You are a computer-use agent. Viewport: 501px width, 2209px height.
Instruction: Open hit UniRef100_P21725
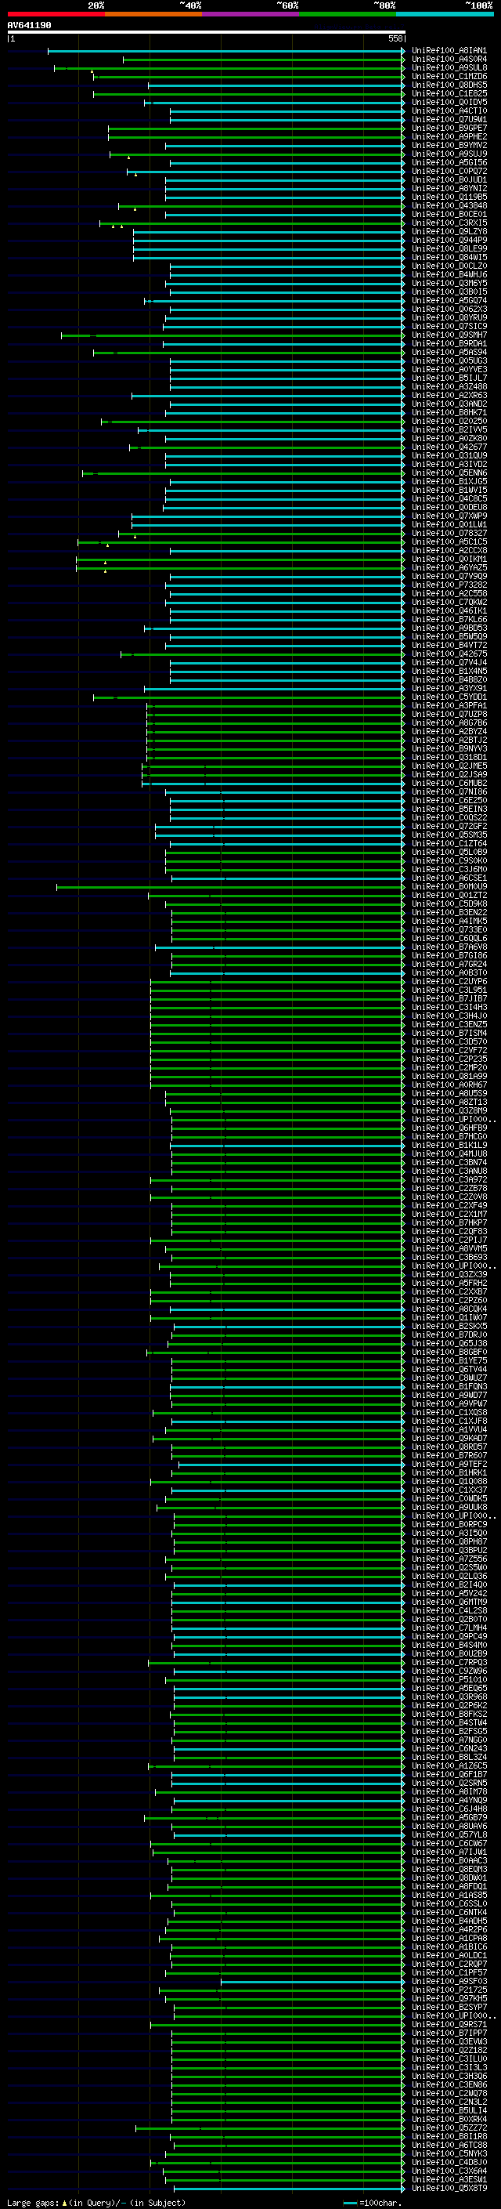point(449,1990)
